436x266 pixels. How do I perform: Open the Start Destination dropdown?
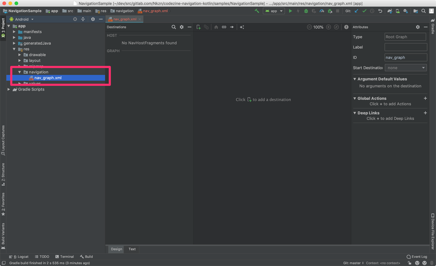[x=406, y=68]
